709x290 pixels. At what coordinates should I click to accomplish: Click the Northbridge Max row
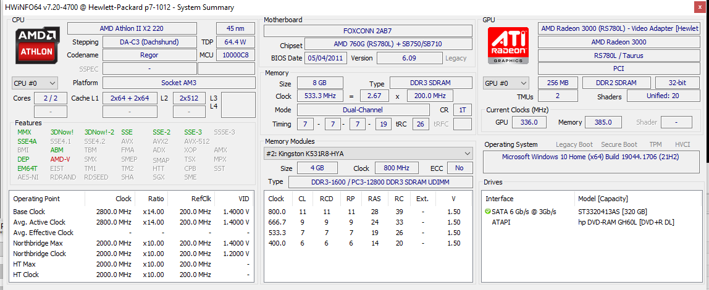coord(131,243)
